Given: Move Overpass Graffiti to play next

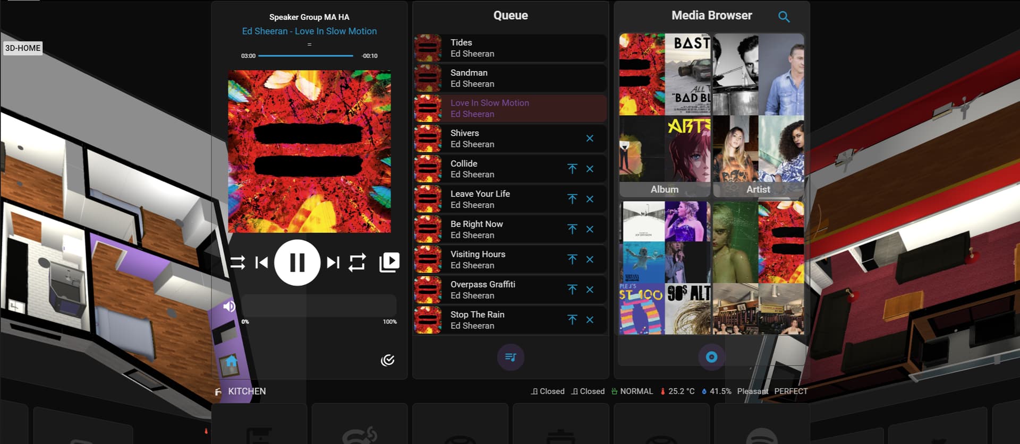Looking at the screenshot, I should (572, 290).
